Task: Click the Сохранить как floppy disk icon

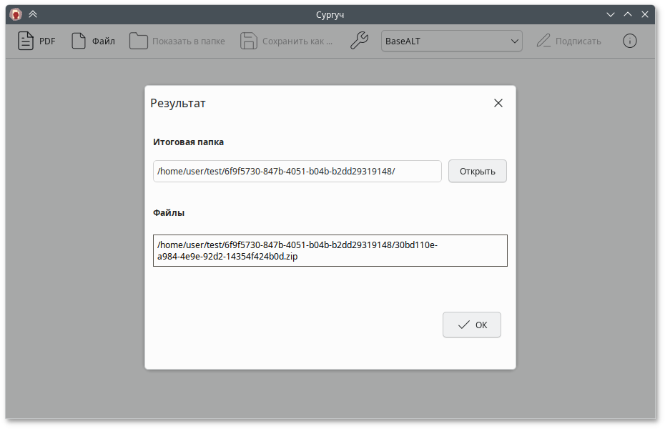Action: tap(248, 41)
